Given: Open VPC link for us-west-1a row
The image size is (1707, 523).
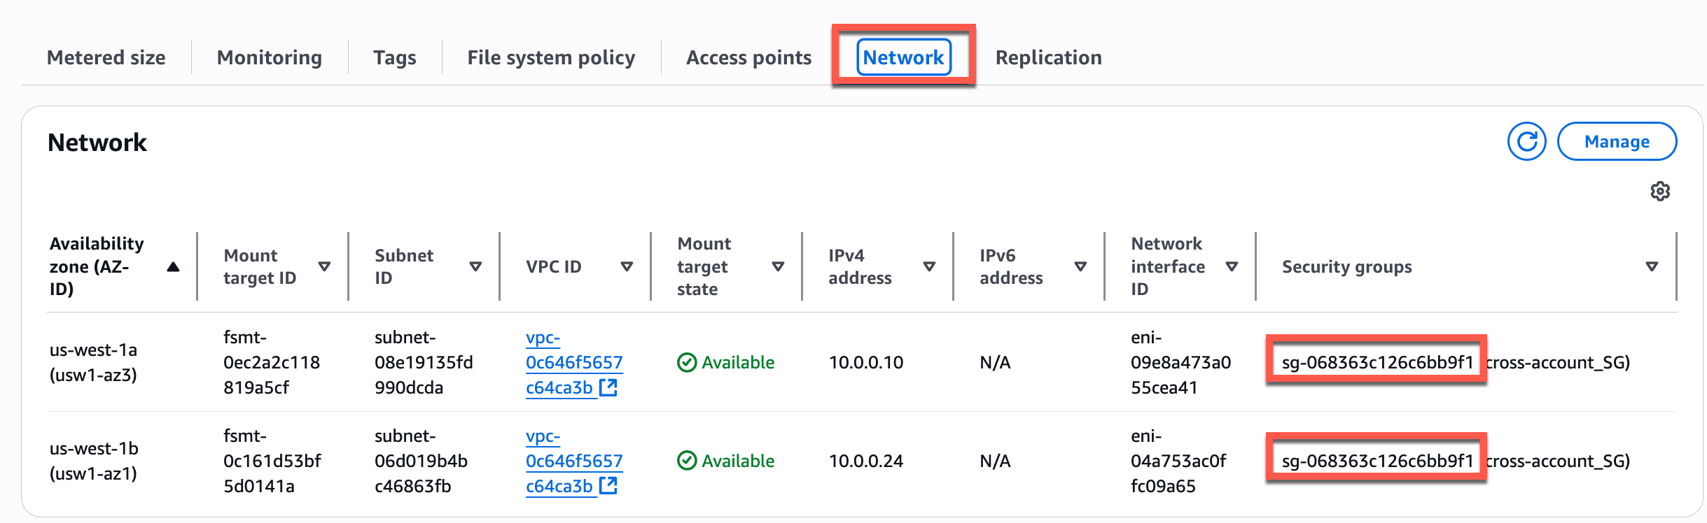Looking at the screenshot, I should point(573,362).
